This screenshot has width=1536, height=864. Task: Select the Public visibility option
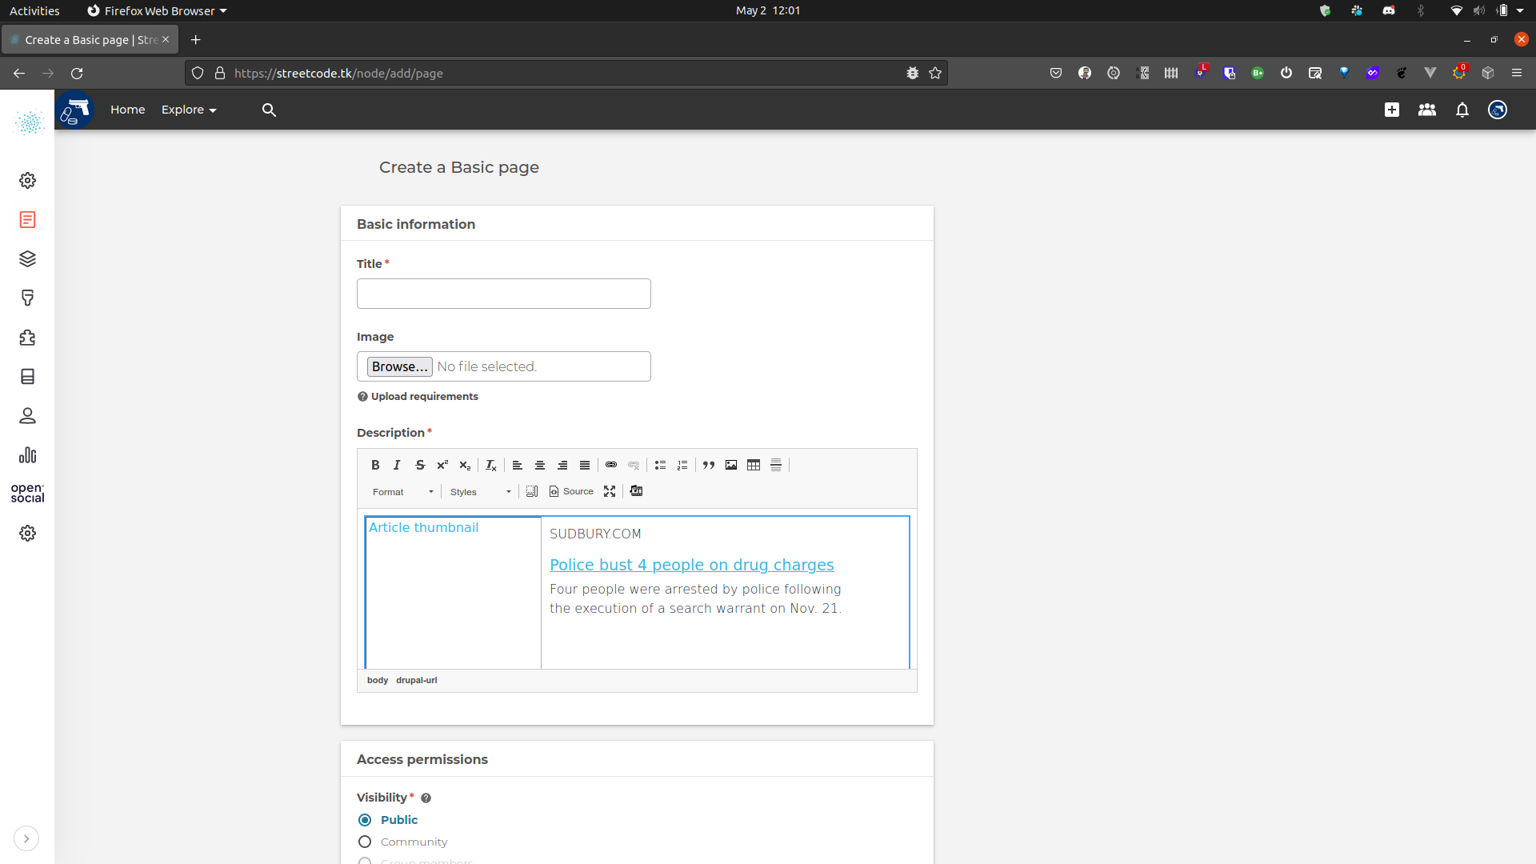tap(366, 820)
